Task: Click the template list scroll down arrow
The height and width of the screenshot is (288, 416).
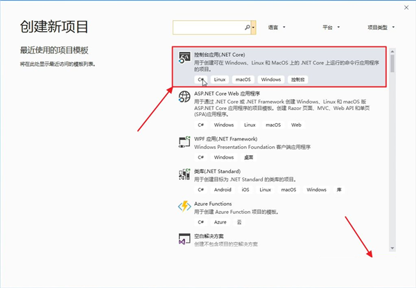Action: [392, 249]
